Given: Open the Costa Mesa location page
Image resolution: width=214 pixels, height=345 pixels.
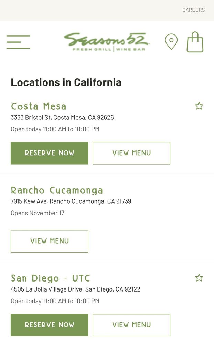Looking at the screenshot, I should 39,106.
